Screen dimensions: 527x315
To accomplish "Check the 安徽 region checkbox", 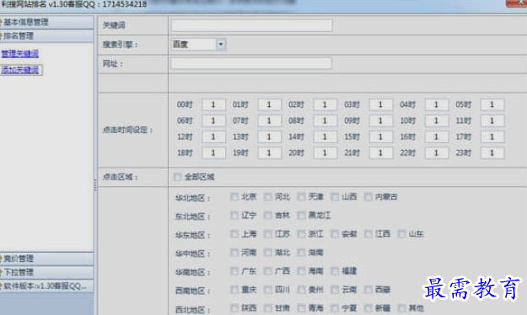I will (x=335, y=234).
